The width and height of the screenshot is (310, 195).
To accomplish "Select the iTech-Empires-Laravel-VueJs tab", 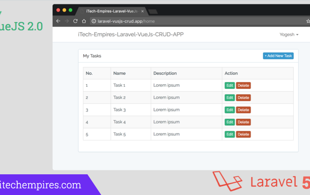I will coord(112,11).
